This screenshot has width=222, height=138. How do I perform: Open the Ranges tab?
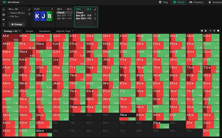[x=29, y=31]
